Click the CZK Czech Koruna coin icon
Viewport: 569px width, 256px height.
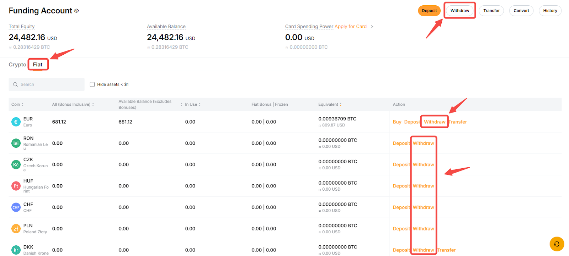[16, 164]
